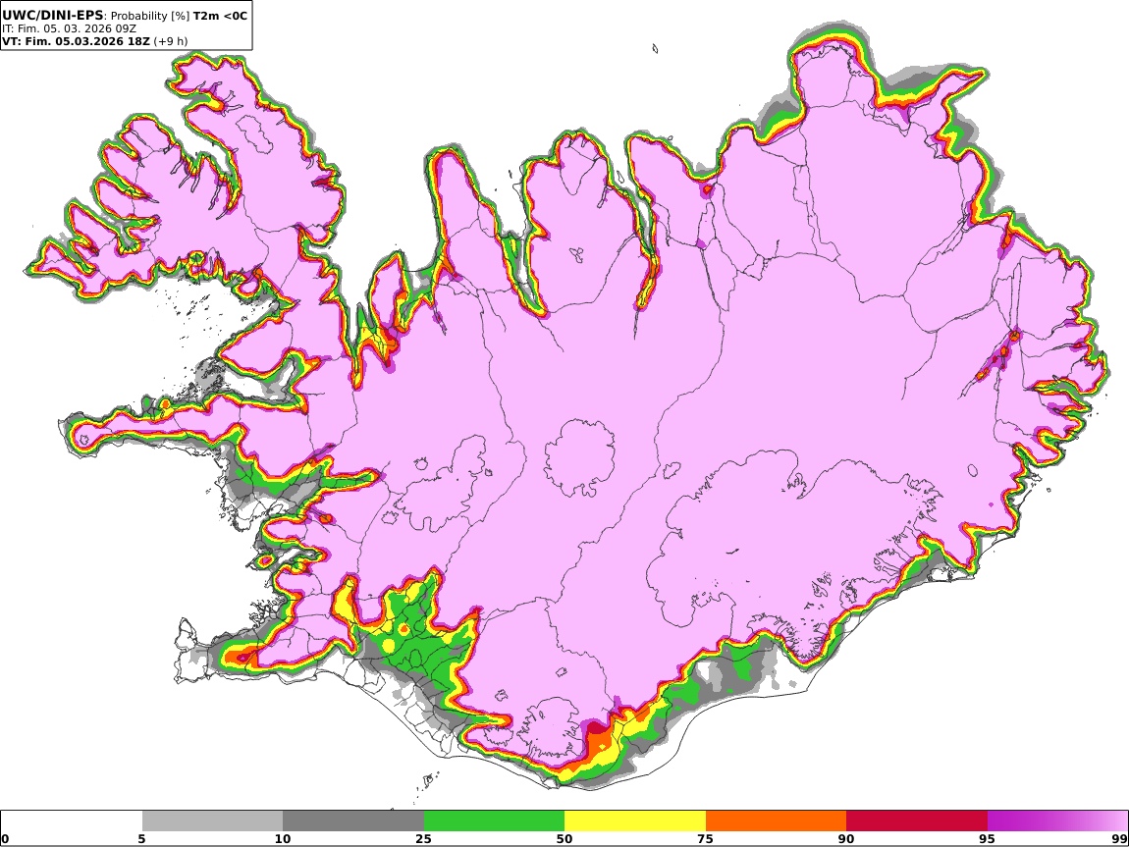The image size is (1129, 847).
Task: Click the 'Probability [%]' label
Action: (x=150, y=16)
